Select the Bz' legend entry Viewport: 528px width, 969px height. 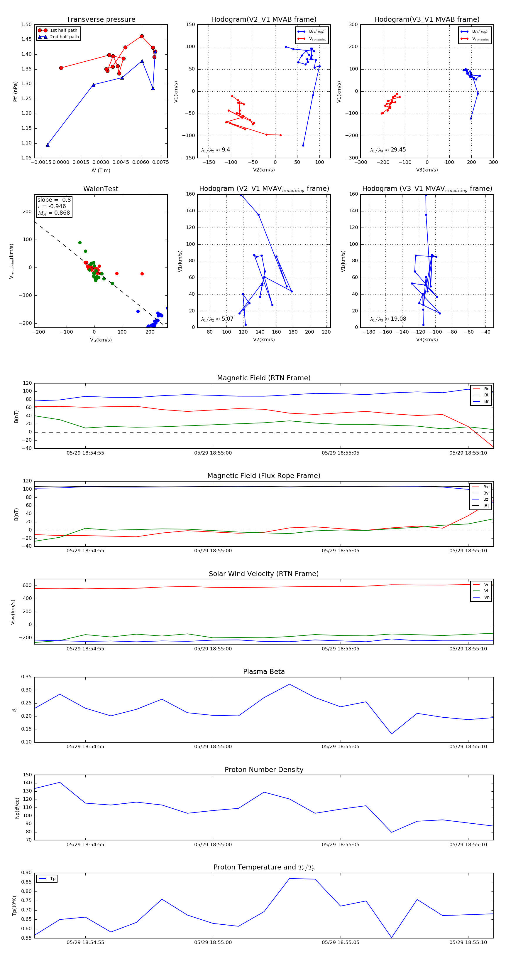pyautogui.click(x=481, y=499)
